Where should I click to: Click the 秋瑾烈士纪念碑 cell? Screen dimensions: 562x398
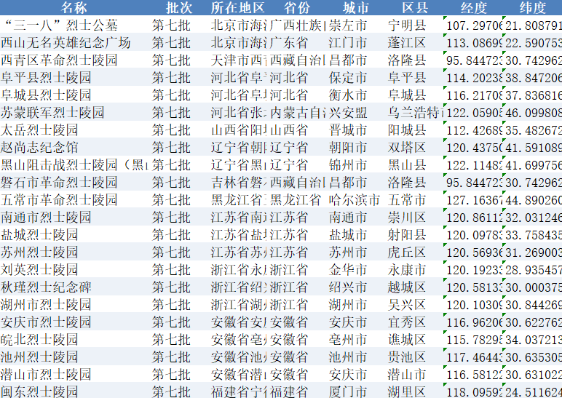(47, 287)
